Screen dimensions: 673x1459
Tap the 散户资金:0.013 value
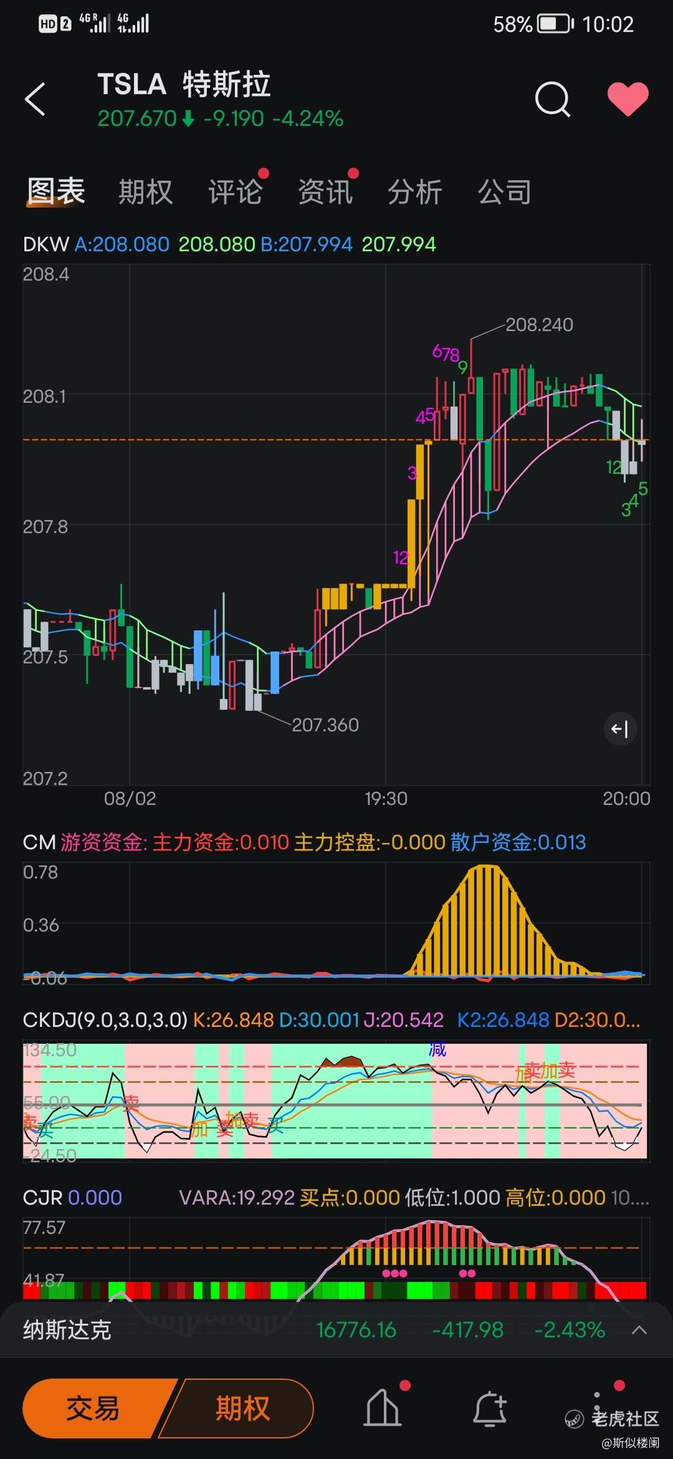[518, 842]
